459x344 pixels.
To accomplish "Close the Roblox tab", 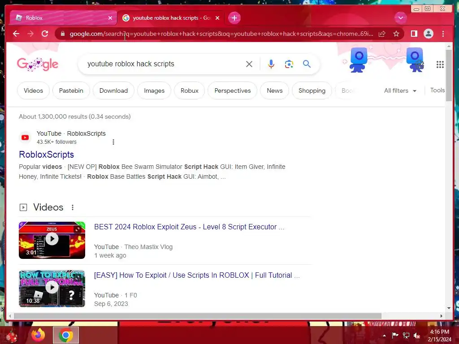I will 110,18.
